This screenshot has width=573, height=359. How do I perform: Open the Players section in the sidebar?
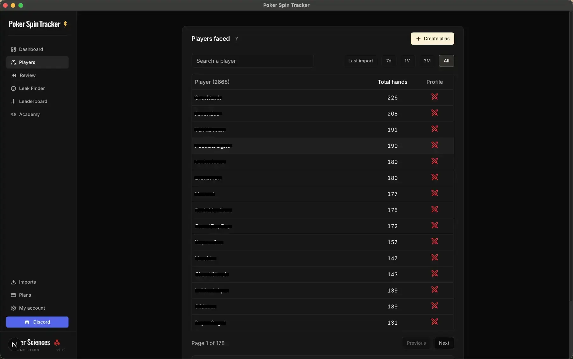point(27,62)
